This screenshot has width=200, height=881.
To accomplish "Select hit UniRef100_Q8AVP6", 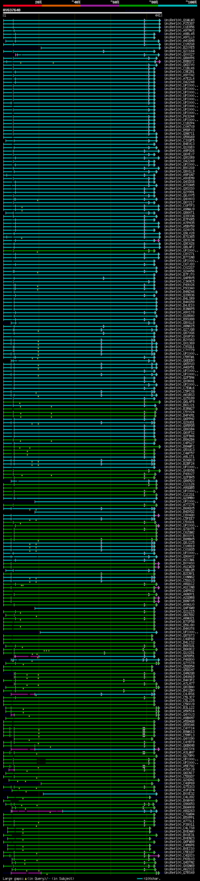I will [x=179, y=58].
